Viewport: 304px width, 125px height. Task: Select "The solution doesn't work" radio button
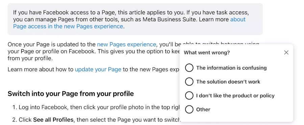pyautogui.click(x=189, y=82)
